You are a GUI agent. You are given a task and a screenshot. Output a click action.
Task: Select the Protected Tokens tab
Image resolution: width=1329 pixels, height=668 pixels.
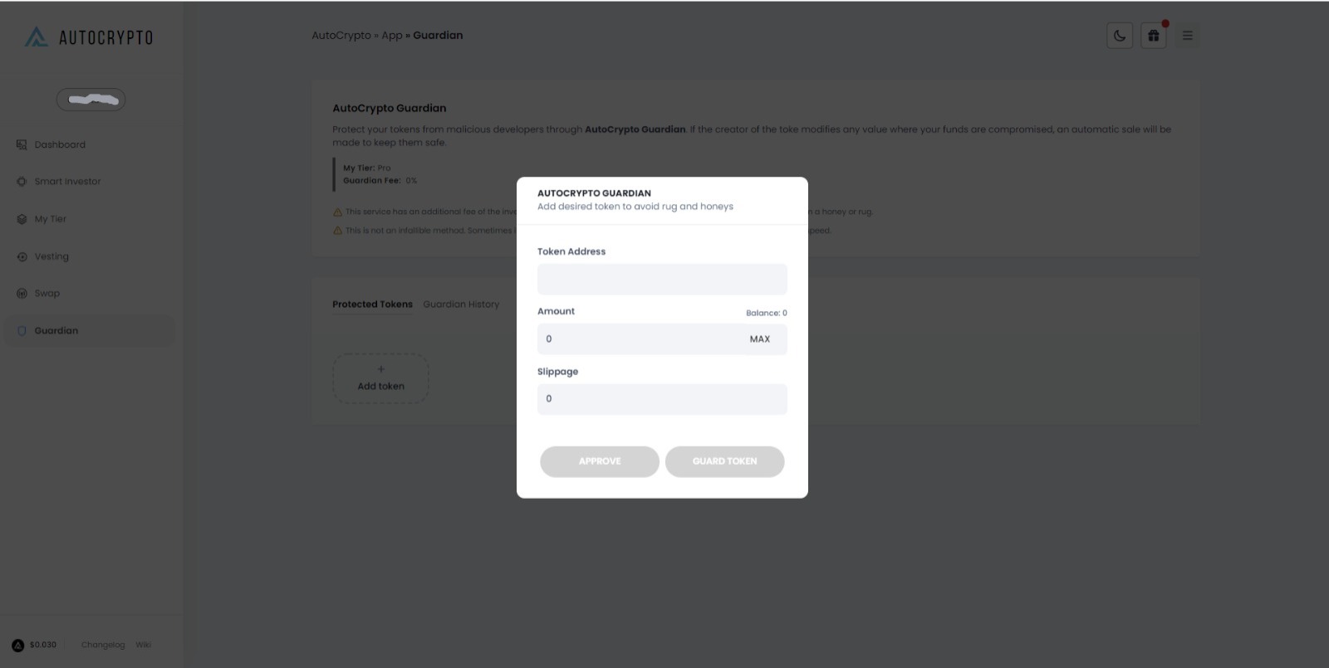pos(372,305)
